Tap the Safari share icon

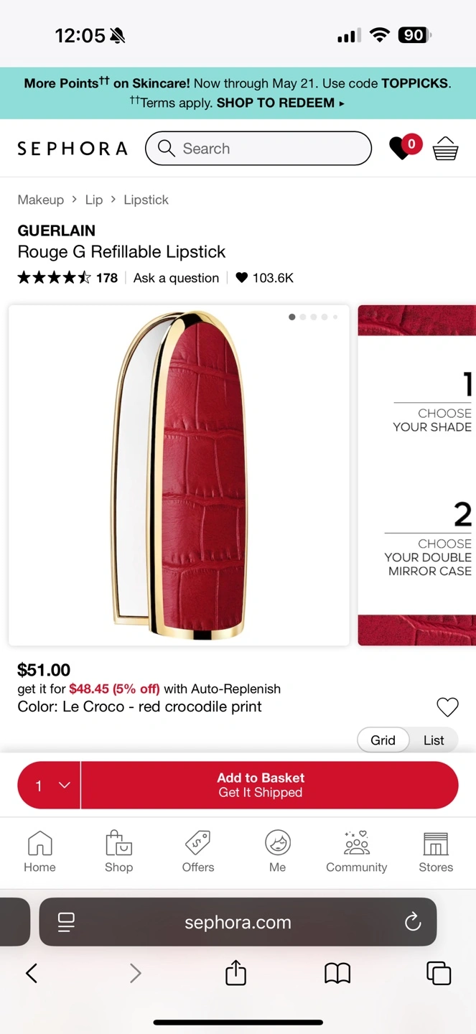tap(235, 974)
